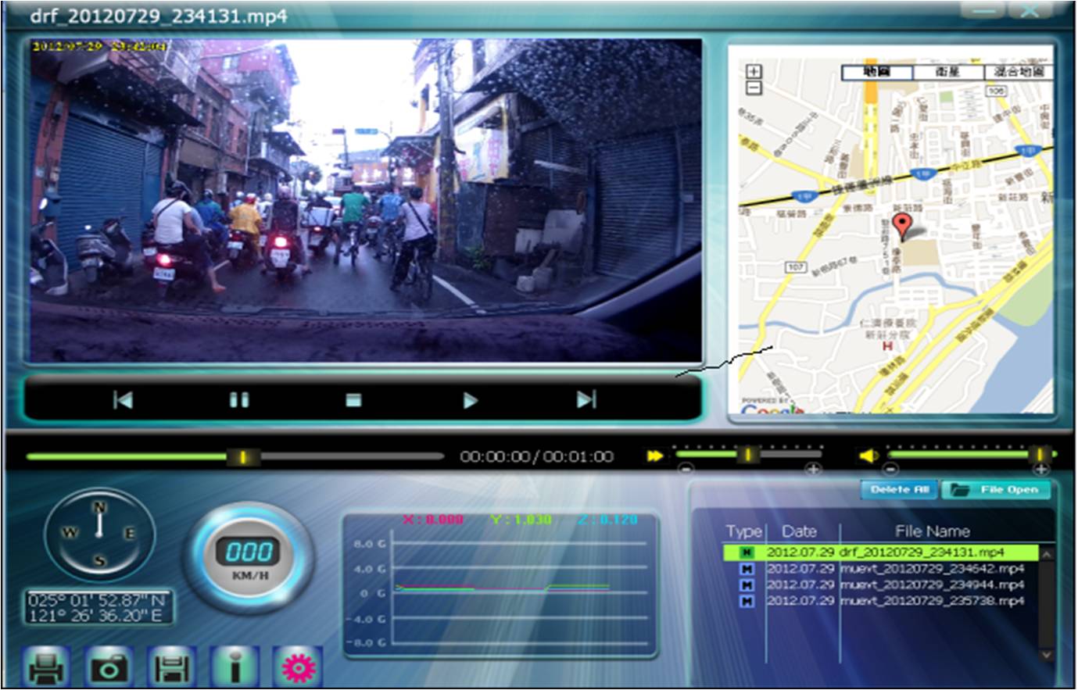Click the File Open button

pyautogui.click(x=996, y=490)
